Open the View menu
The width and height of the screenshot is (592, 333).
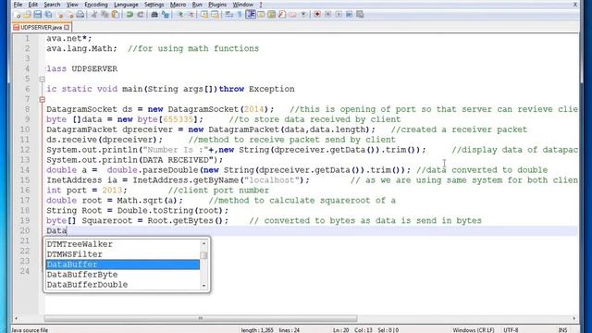coord(72,5)
